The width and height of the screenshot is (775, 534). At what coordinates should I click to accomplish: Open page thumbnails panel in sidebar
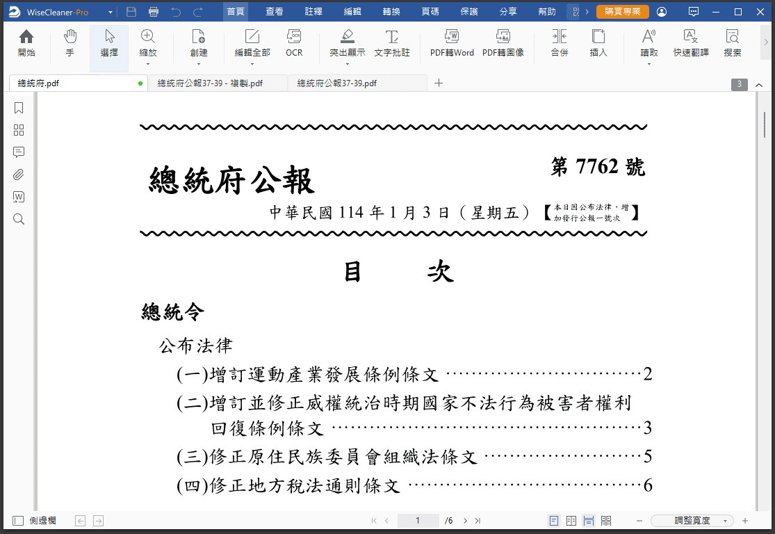19,130
